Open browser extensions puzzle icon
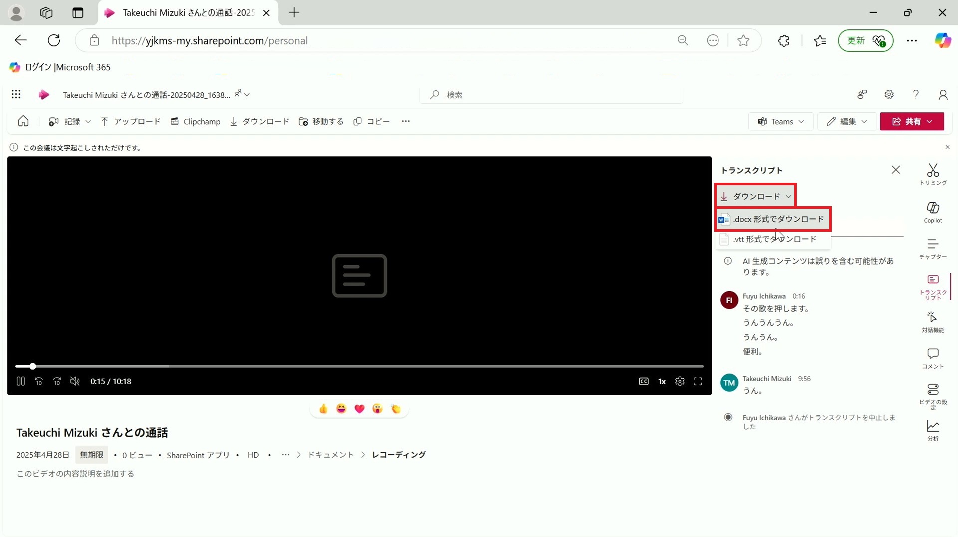This screenshot has height=537, width=958. [x=784, y=40]
